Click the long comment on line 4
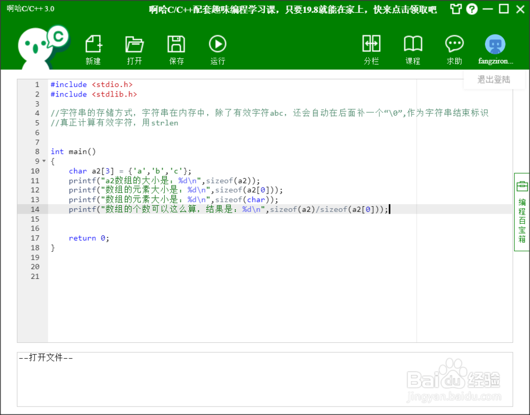Image resolution: width=530 pixels, height=415 pixels. click(x=269, y=113)
